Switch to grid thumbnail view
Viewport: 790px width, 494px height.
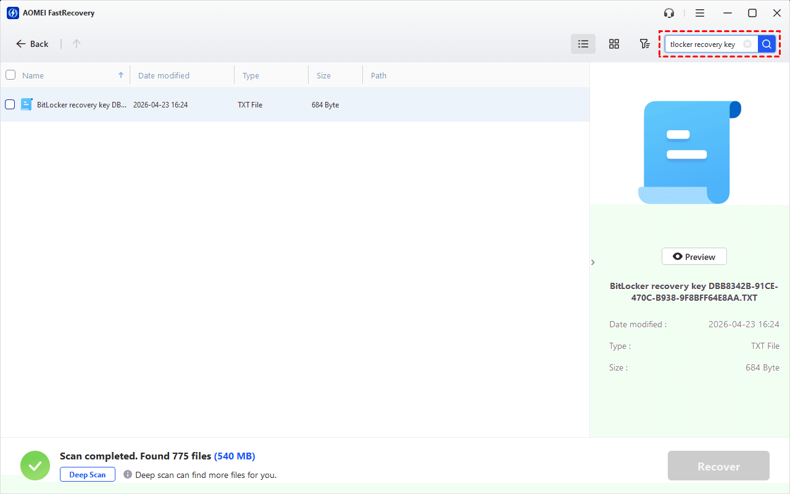[614, 44]
